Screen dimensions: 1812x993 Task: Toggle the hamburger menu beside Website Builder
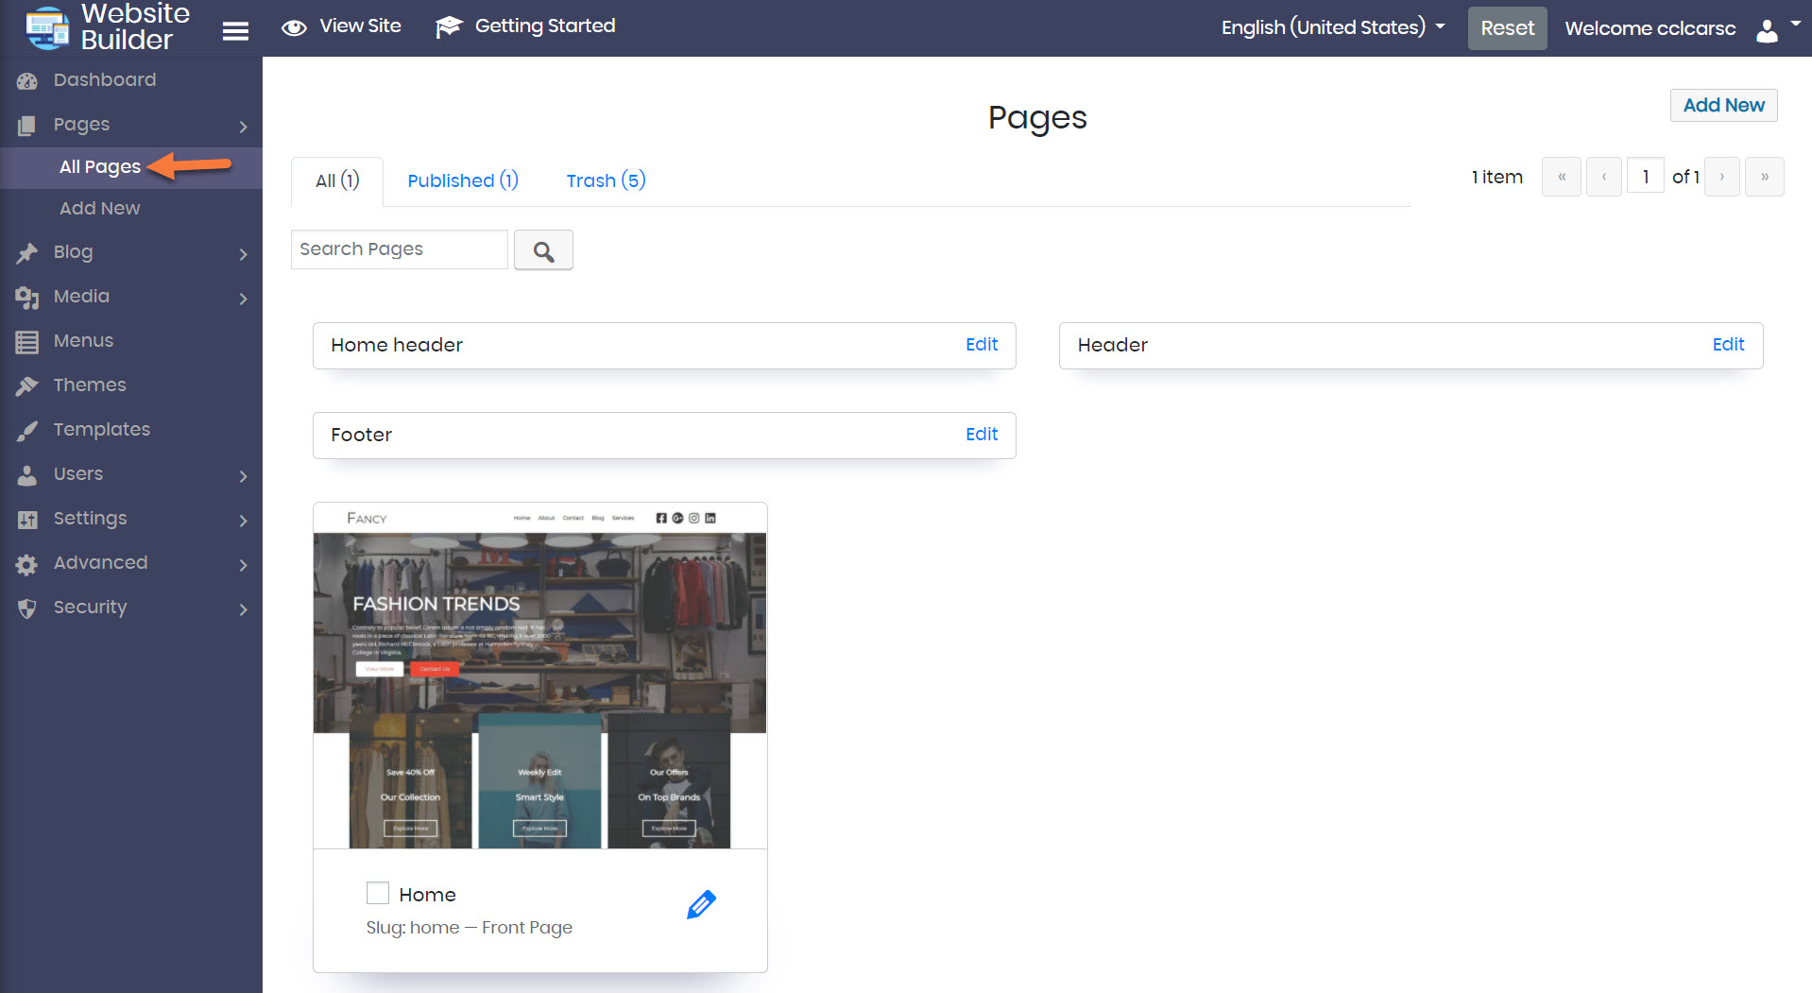pyautogui.click(x=235, y=29)
